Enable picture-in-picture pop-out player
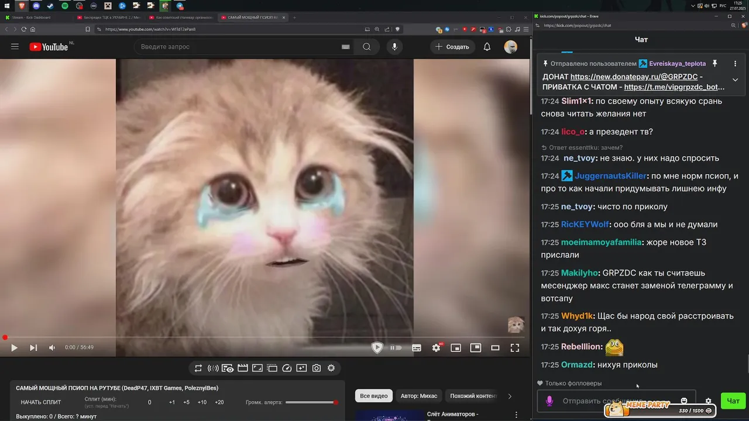The image size is (749, 421). [476, 347]
